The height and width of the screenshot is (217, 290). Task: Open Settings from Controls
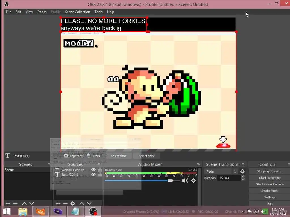[x=270, y=197]
